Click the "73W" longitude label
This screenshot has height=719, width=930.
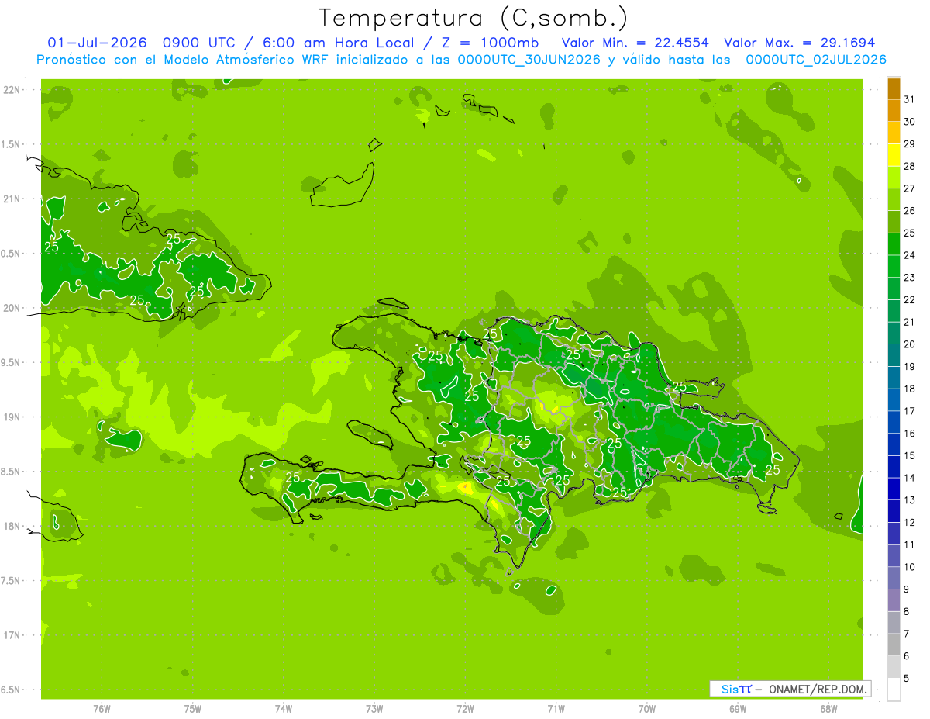[374, 708]
